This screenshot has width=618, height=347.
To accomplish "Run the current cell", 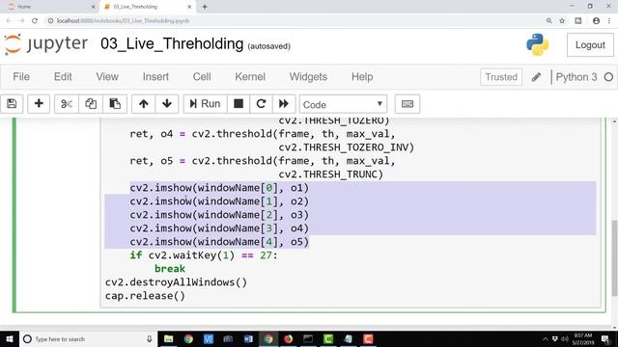I will point(205,104).
